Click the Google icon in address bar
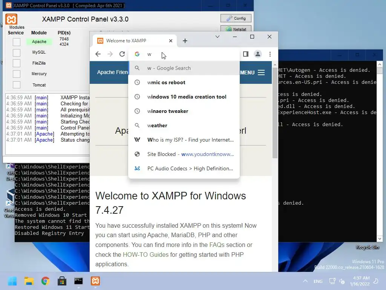Viewport: 386px width, 290px height. coord(137,54)
